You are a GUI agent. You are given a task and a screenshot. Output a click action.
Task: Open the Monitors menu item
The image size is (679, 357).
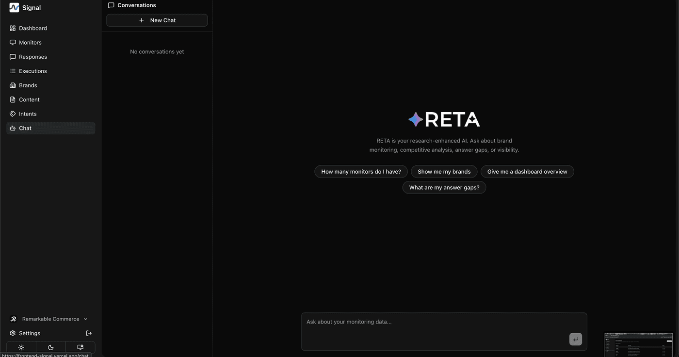[x=50, y=43]
